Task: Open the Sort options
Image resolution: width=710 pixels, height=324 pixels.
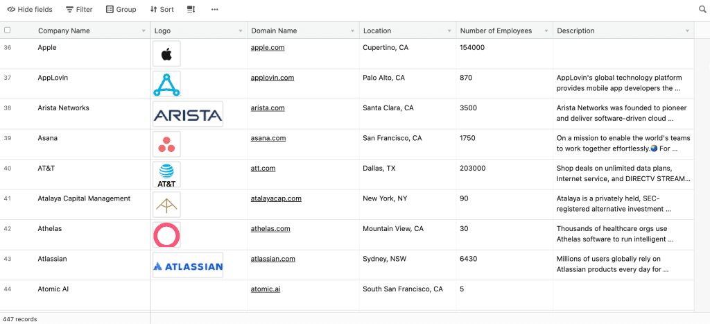Action: point(162,10)
